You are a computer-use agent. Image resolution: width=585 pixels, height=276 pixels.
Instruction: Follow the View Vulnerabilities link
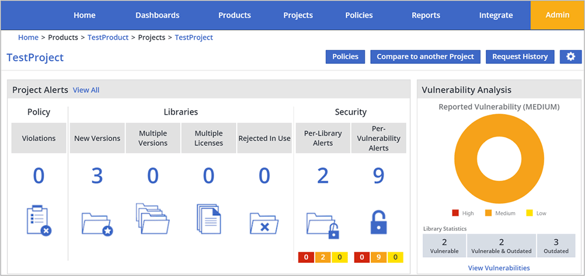tap(499, 268)
